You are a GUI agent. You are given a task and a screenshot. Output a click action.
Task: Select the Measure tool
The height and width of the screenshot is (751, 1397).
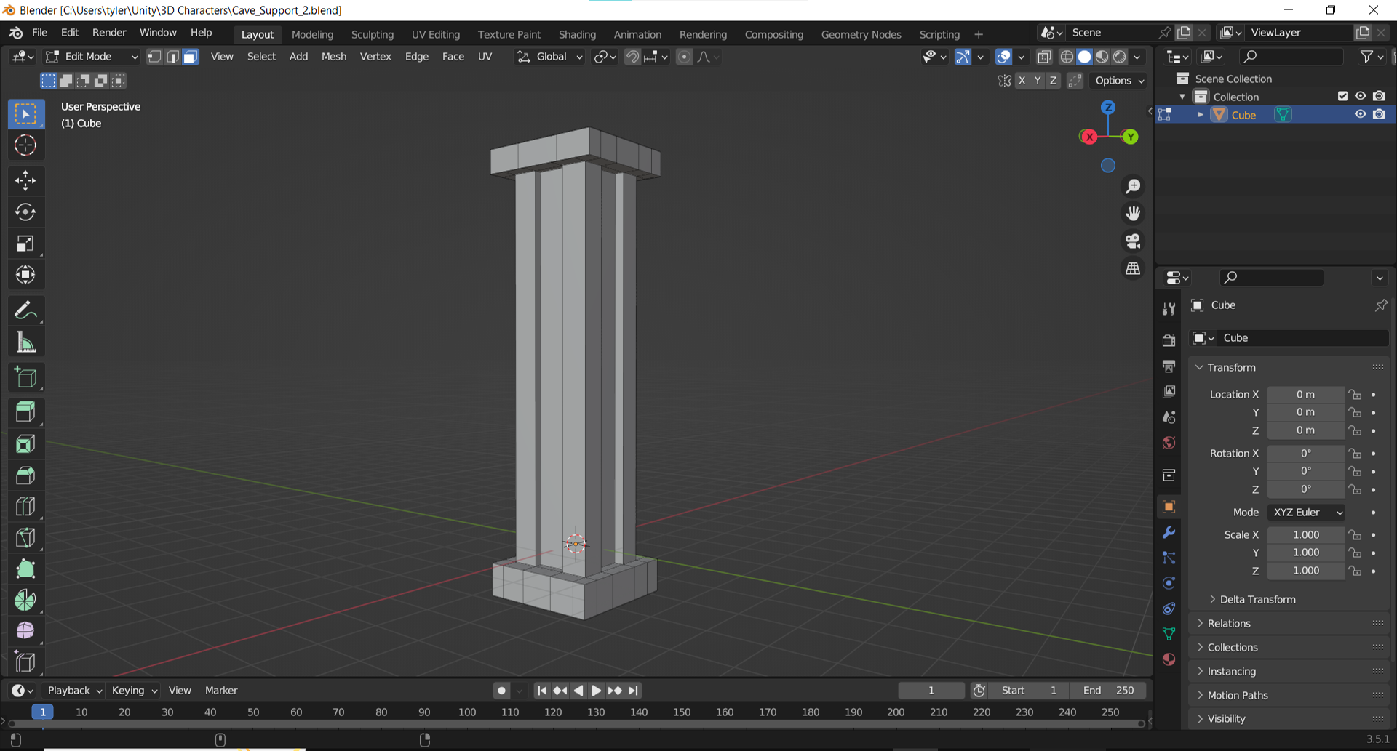(25, 342)
